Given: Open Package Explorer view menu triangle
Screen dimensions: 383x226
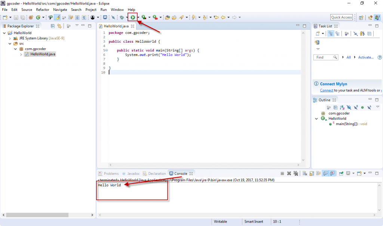Looking at the screenshot, I should click(77, 25).
